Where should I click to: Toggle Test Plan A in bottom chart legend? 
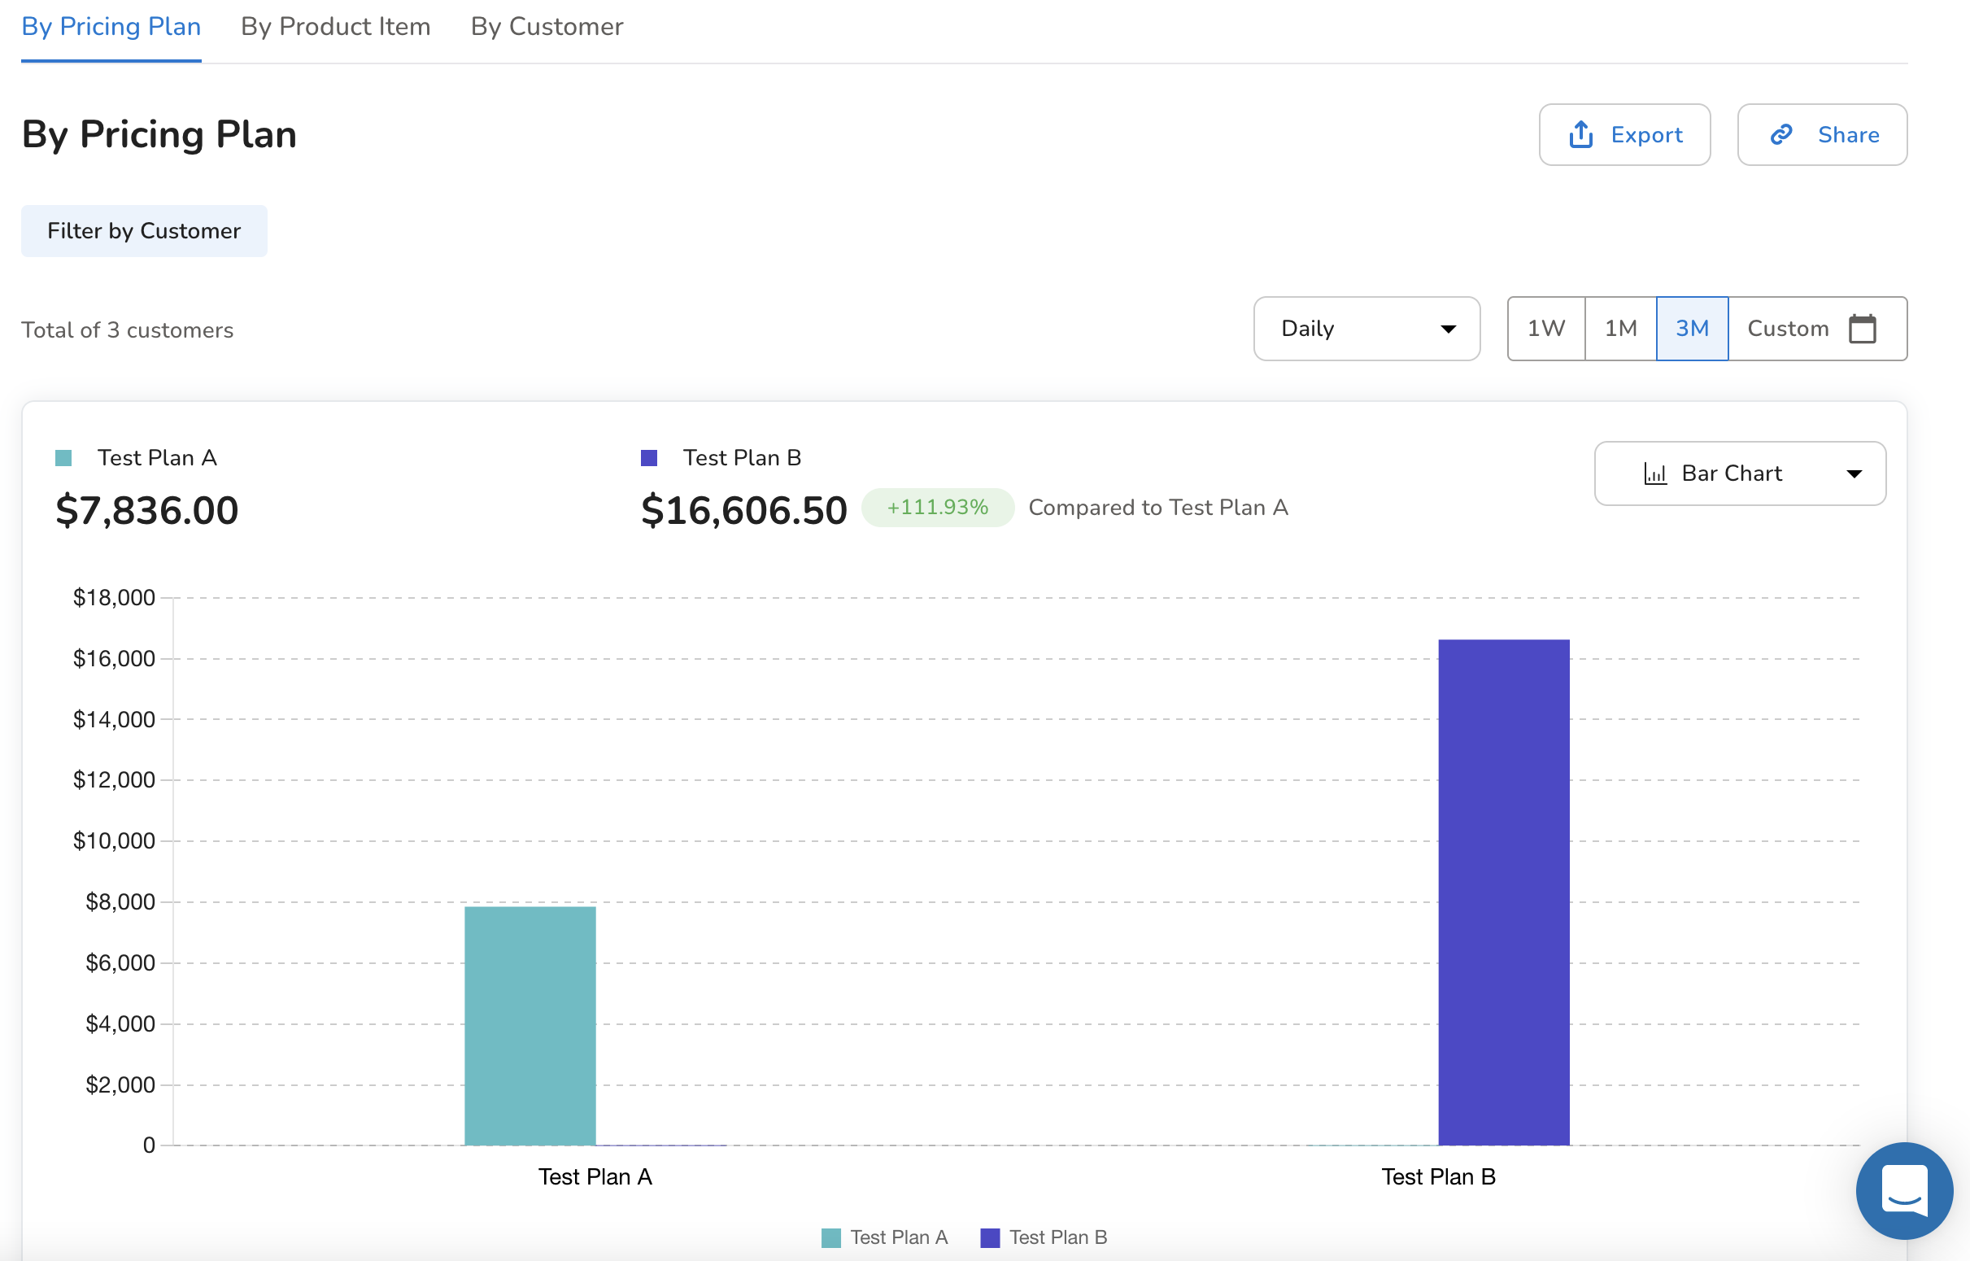coord(885,1237)
